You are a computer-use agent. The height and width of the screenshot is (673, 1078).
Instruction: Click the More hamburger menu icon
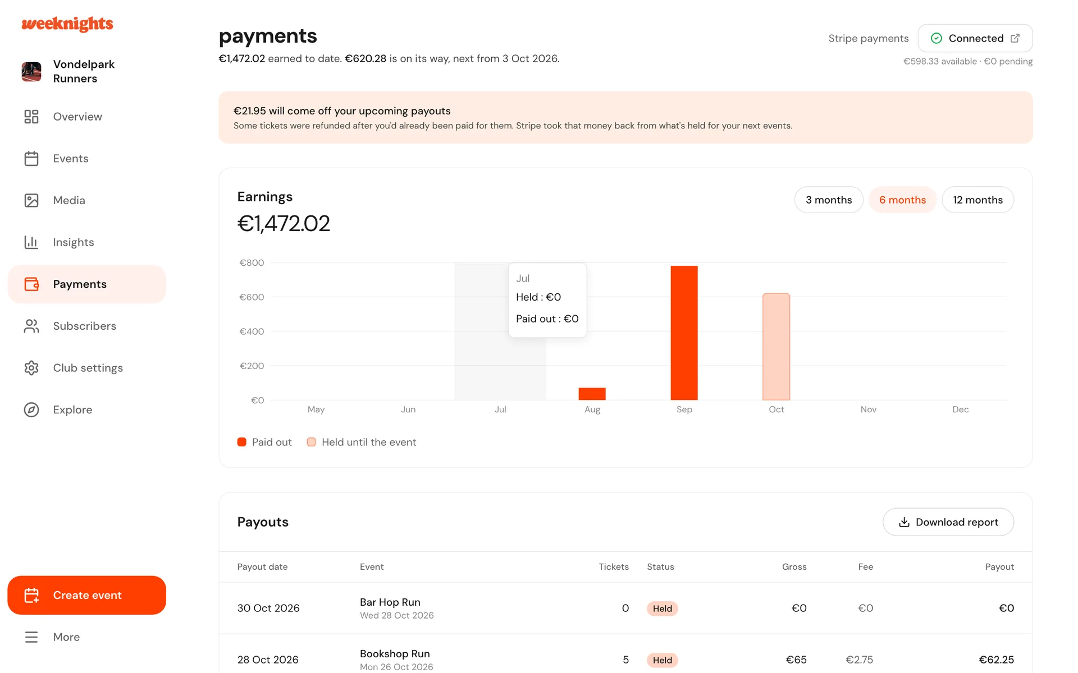point(31,637)
